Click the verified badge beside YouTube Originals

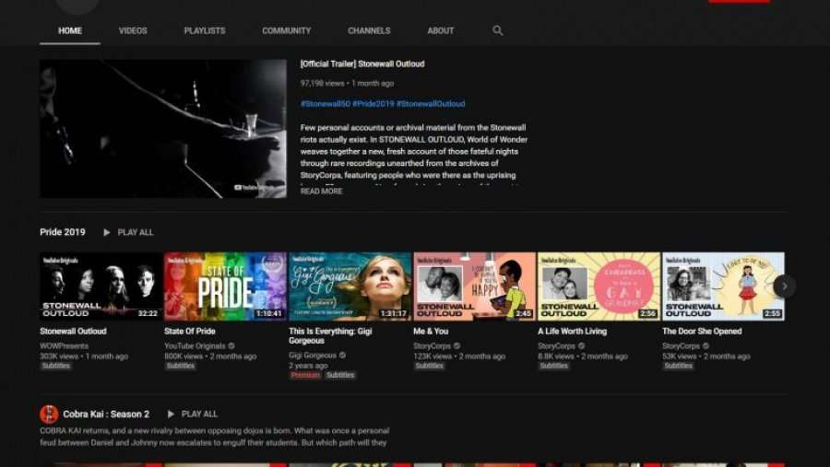pyautogui.click(x=231, y=346)
